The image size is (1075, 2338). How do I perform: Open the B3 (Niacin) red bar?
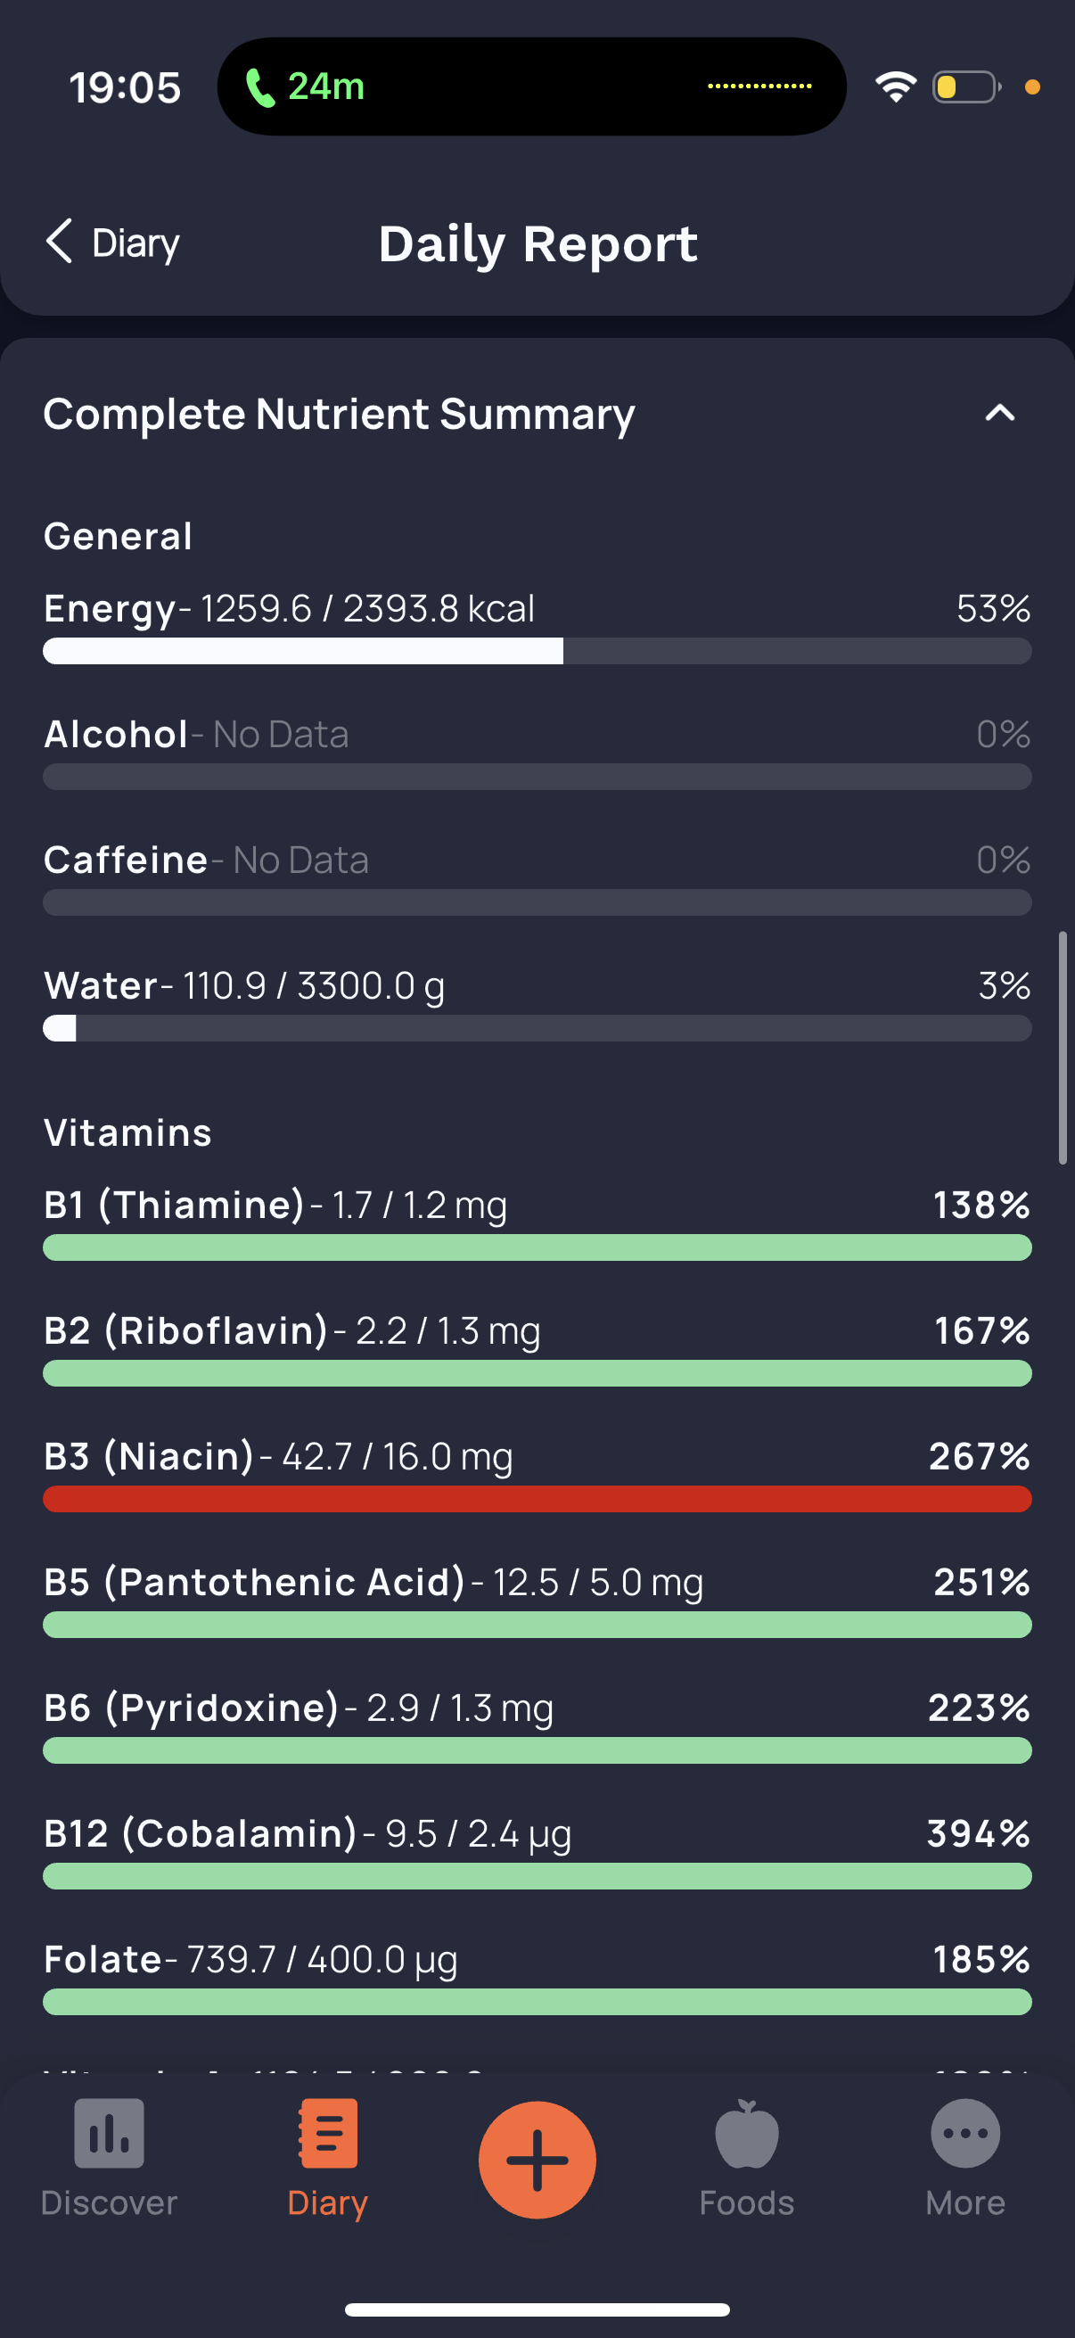537,1498
